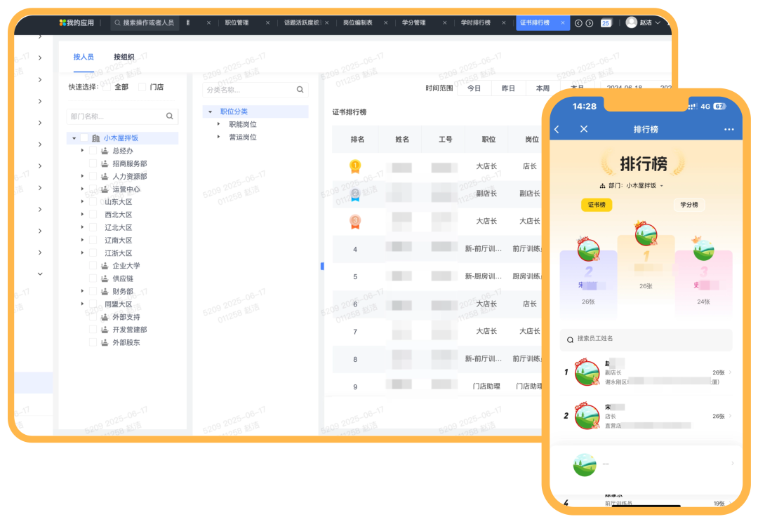758x519 pixels.
Task: Open the 部门 小木屋拌饭 dropdown on phone
Action: tap(632, 186)
